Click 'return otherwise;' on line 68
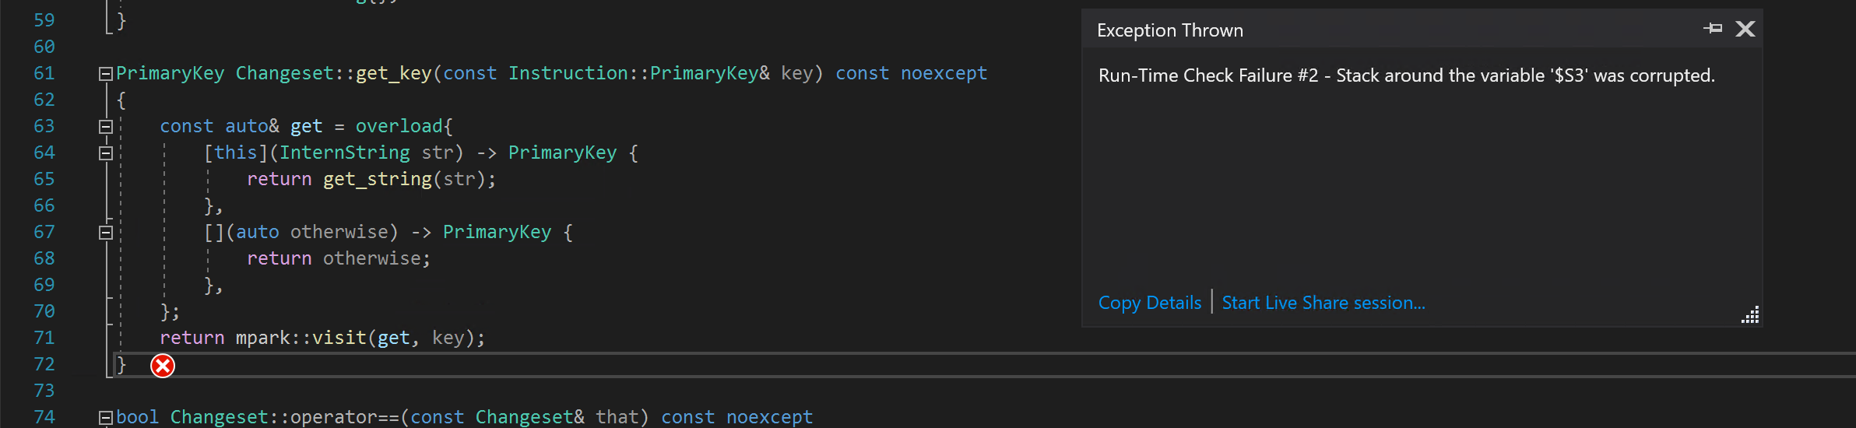The height and width of the screenshot is (428, 1856). point(339,258)
